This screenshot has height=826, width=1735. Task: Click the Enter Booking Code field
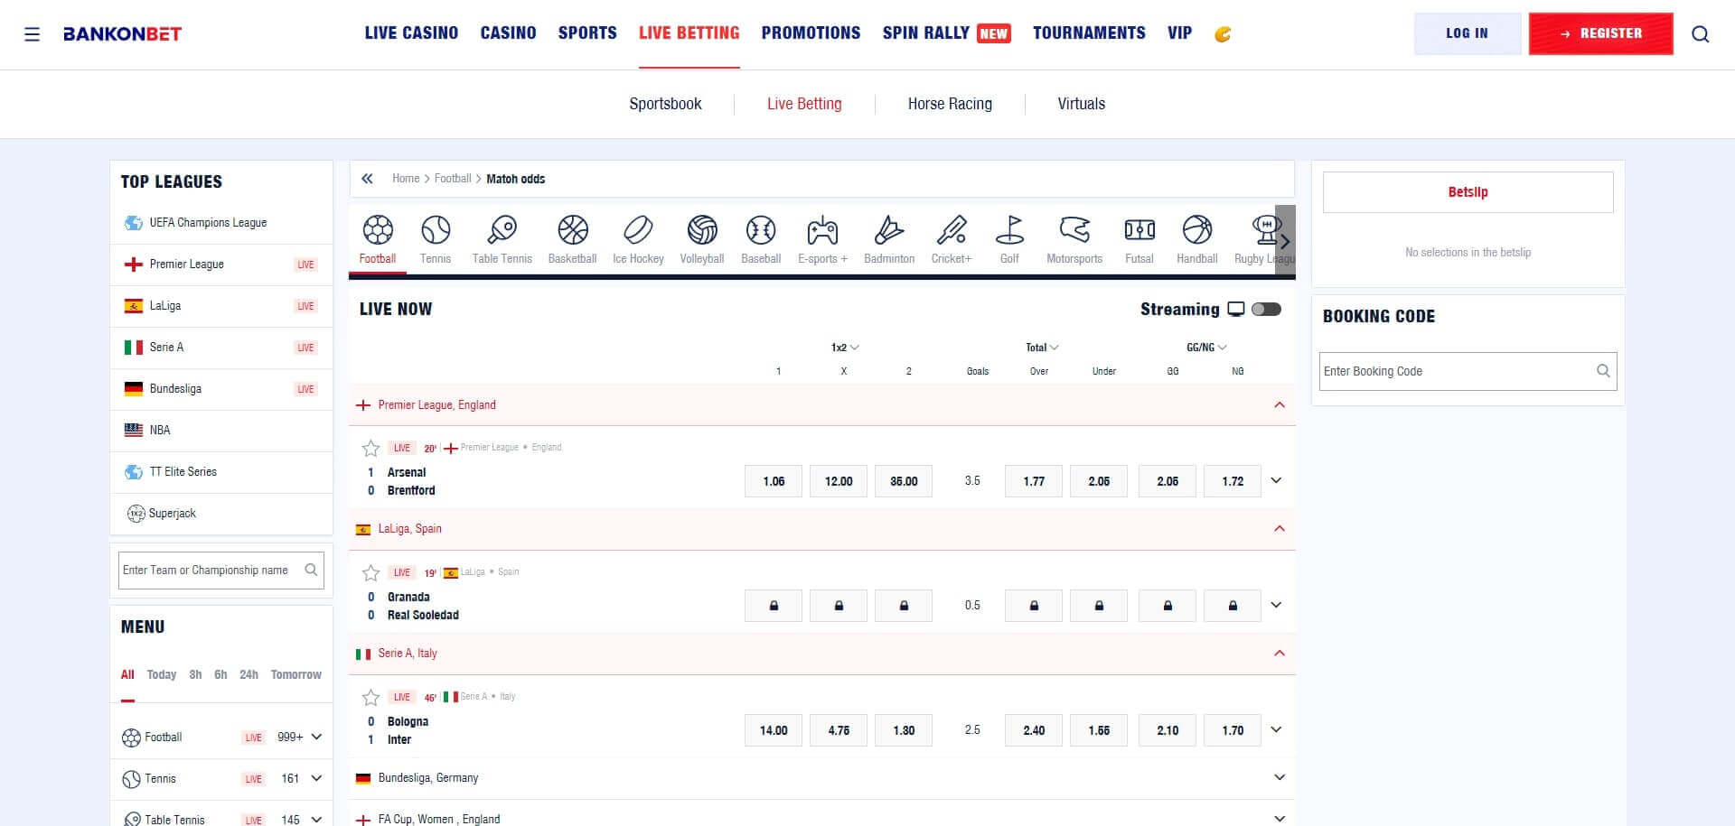click(x=1446, y=371)
